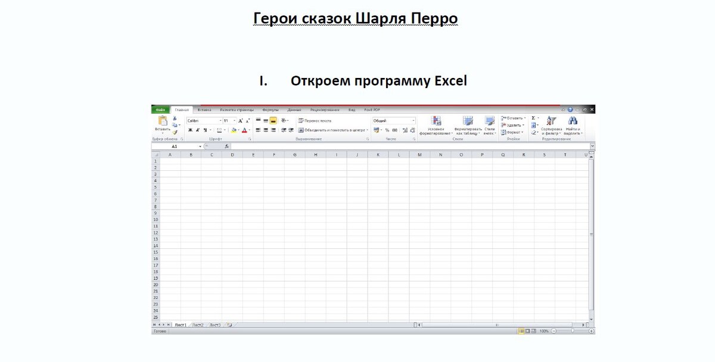The image size is (715, 362).
Task: Switch to the Данные tab
Action: [x=294, y=110]
